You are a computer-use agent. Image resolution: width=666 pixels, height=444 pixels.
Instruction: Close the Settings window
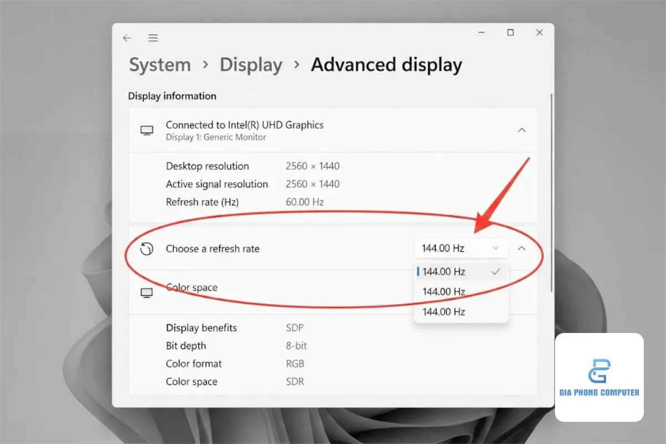[539, 33]
